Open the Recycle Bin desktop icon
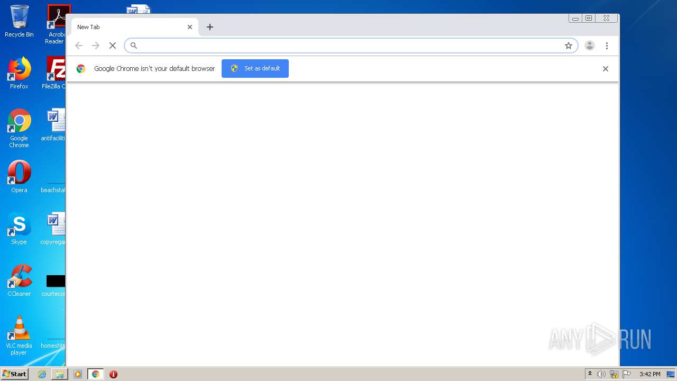Viewport: 677px width, 381px height. tap(19, 21)
